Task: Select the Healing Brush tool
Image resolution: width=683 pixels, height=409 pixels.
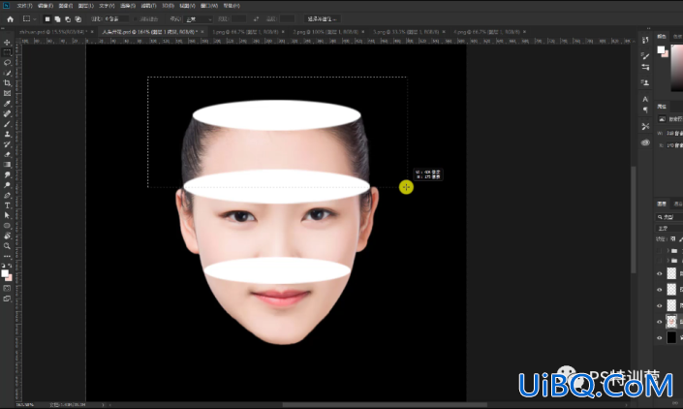Action: tap(7, 113)
